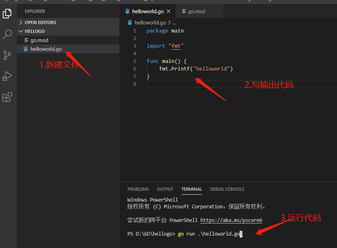Click the closing brace on line 7
The height and width of the screenshot is (248, 337).
tap(148, 77)
